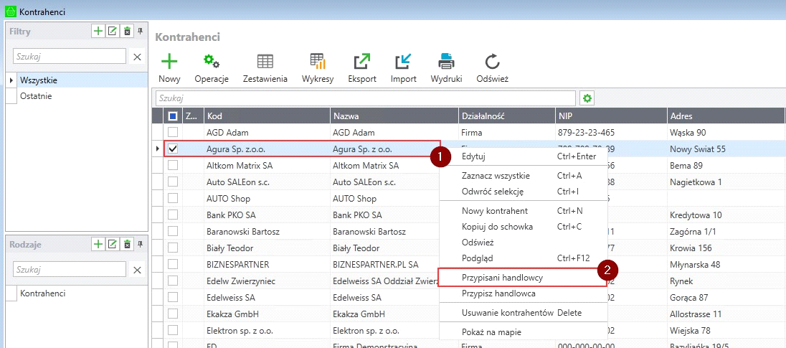Image resolution: width=786 pixels, height=348 pixels.
Task: Open the Operacje gears icon
Action: (x=212, y=62)
